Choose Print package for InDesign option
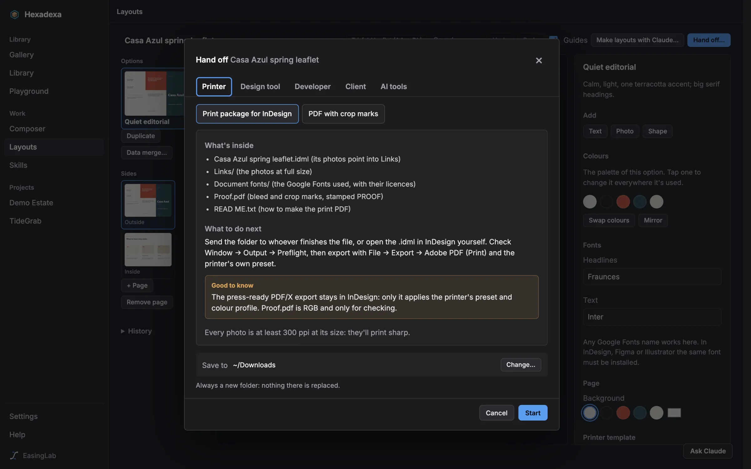The height and width of the screenshot is (469, 751). coord(247,114)
